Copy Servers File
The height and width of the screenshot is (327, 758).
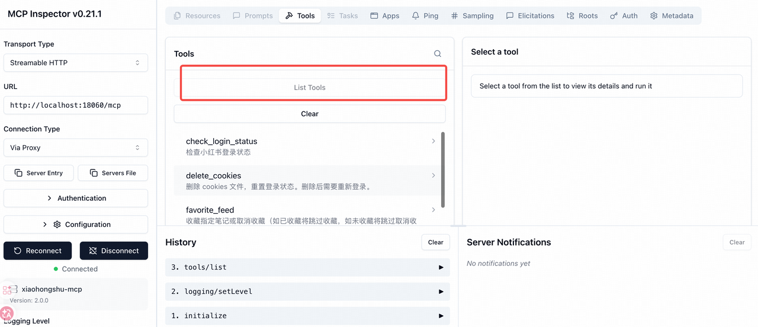pyautogui.click(x=113, y=173)
